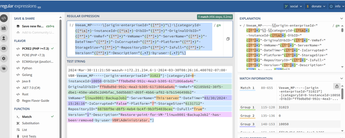345x138 pixels.
Task: Change the regex flags gm
Action: coord(218,25)
